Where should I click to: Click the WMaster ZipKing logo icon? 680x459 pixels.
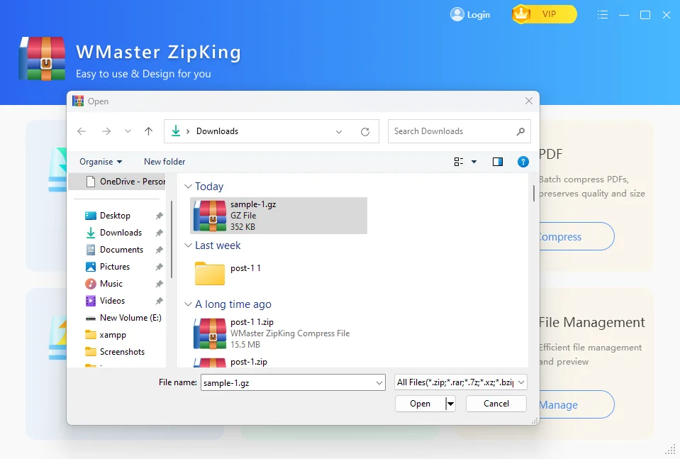[42, 59]
